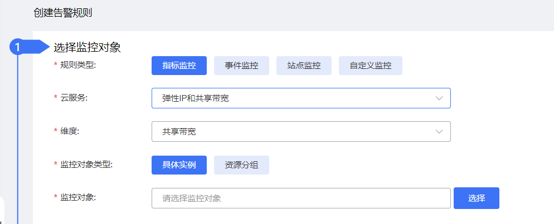This screenshot has height=224, width=554.
Task: Click the chevron arrow in 云服务 field
Action: coord(439,98)
